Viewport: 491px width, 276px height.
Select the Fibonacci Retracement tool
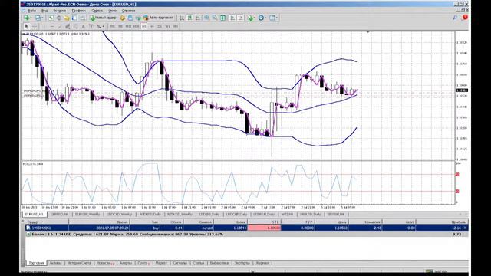point(75,26)
